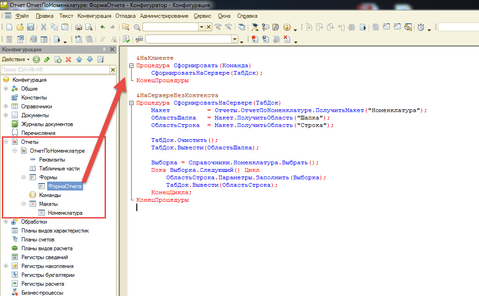Viewport: 479px width, 296px height.
Task: Open the toolbar search combo box dropdown arrow
Action: (202, 27)
